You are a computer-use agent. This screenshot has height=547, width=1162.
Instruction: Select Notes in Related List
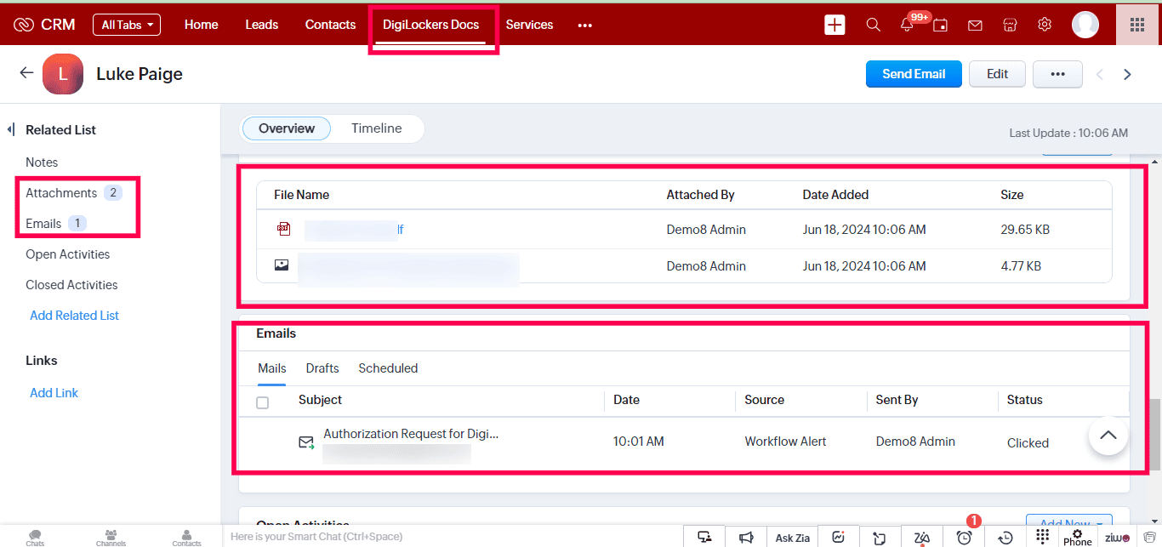(42, 162)
